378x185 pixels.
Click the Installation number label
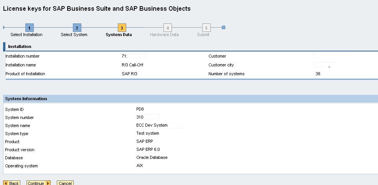pos(22,56)
